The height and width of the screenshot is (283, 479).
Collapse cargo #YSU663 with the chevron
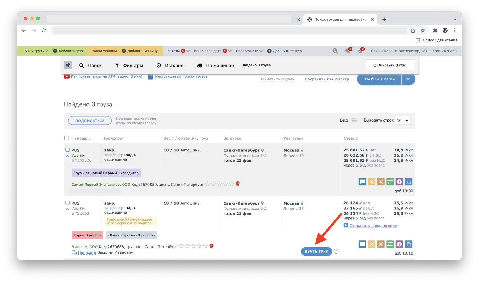coord(67,209)
